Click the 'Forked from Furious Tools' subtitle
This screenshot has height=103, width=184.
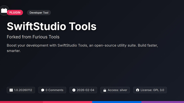(x=33, y=37)
